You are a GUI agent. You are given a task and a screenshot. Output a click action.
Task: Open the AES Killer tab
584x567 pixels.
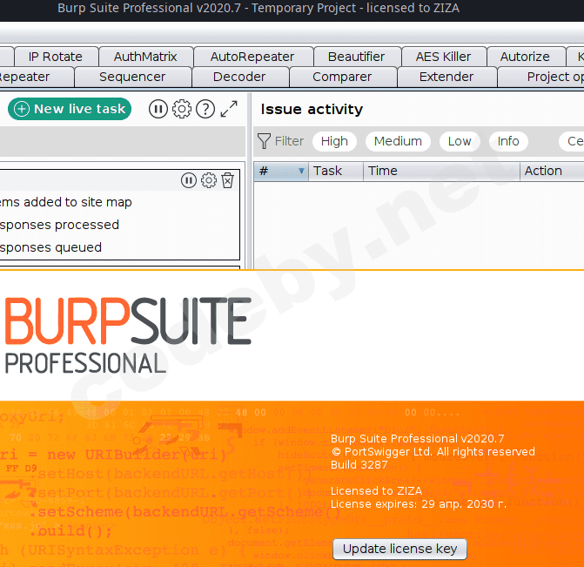pyautogui.click(x=443, y=57)
